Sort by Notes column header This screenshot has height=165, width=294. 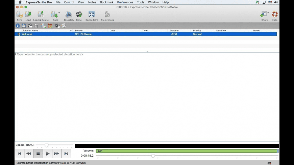(256, 30)
